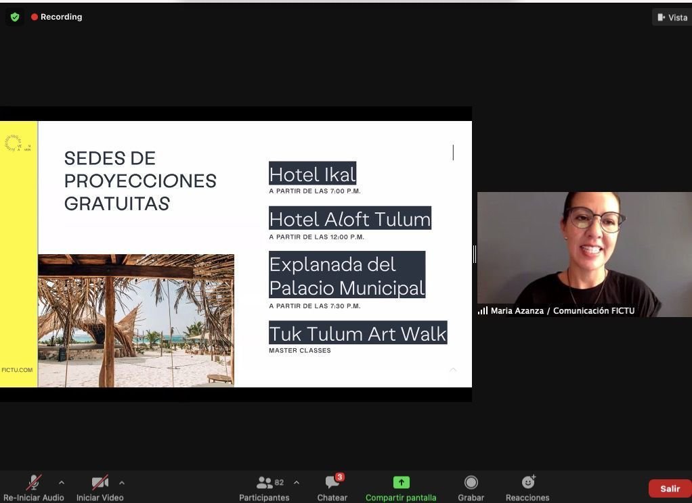This screenshot has width=692, height=503.
Task: Click the FICTU logo on yellow sidebar
Action: tap(18, 143)
